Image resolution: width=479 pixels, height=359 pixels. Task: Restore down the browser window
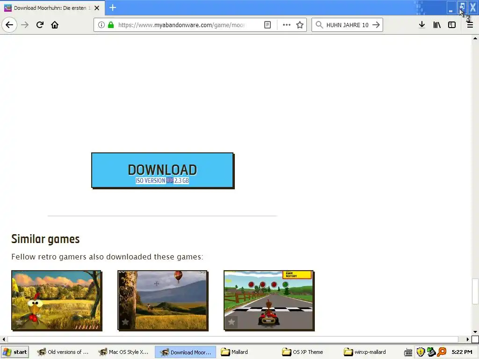click(x=462, y=7)
